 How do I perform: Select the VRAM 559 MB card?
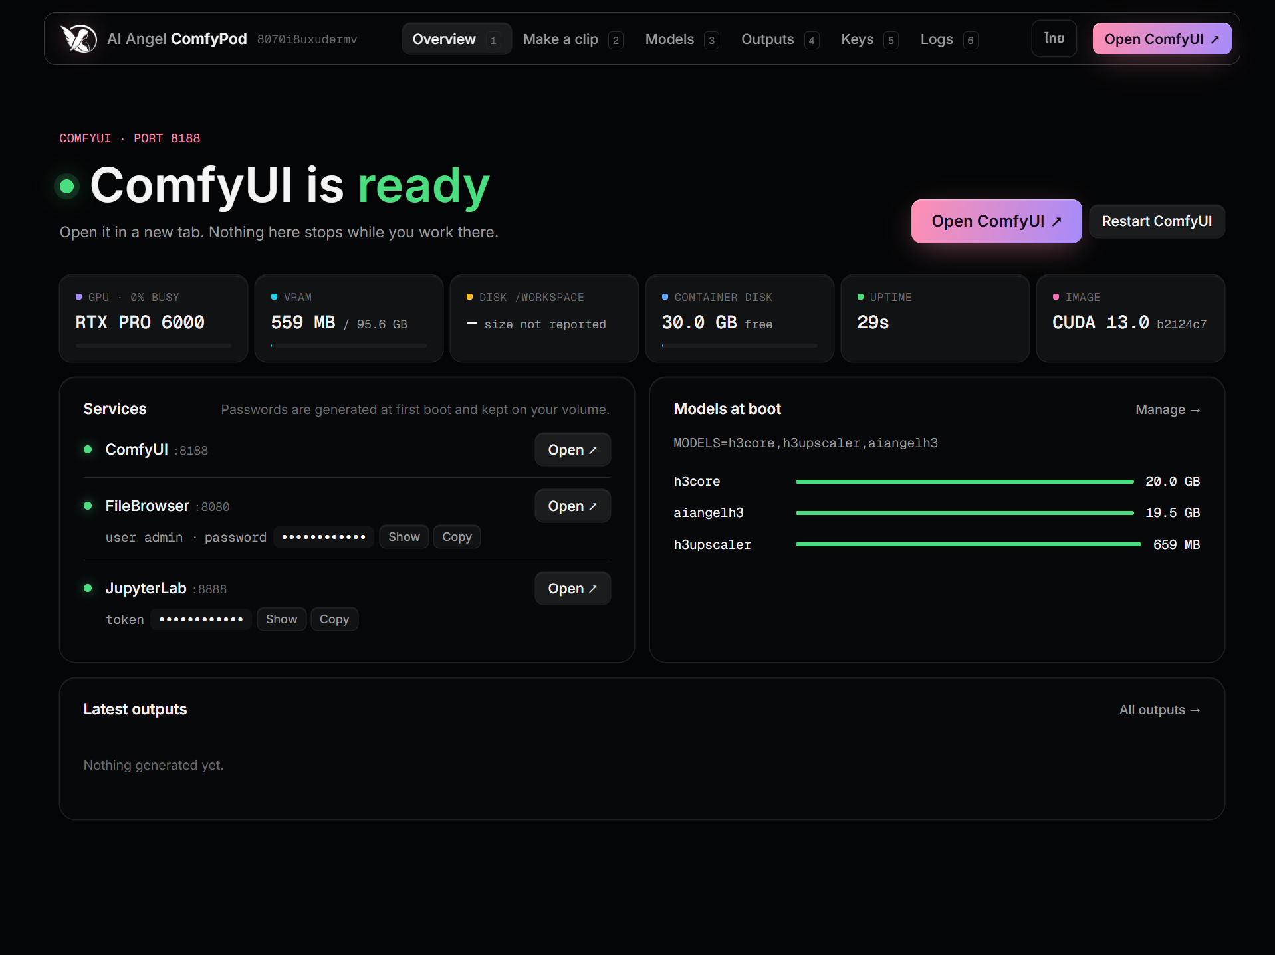tap(349, 318)
